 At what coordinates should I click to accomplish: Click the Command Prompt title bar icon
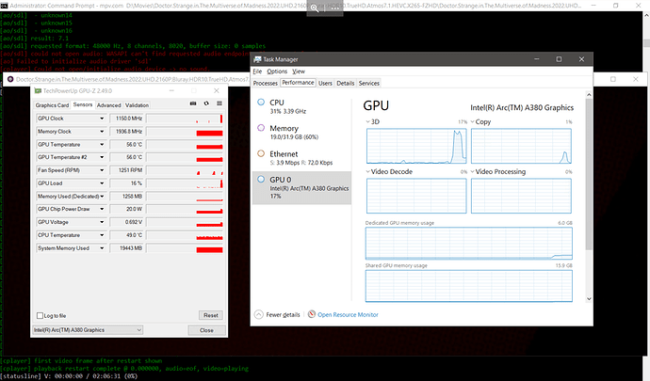(4, 6)
